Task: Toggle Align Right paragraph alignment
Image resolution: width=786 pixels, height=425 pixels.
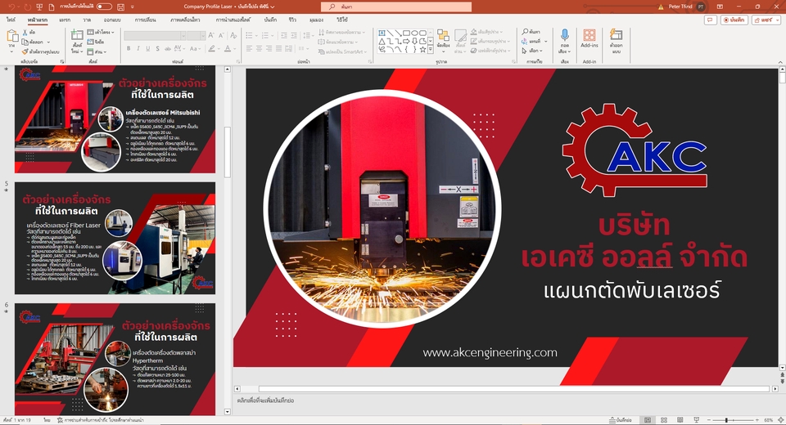Action: pyautogui.click(x=269, y=48)
